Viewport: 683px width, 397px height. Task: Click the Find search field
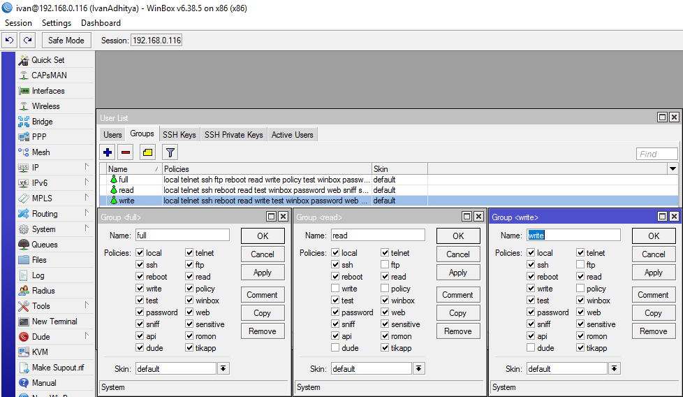point(657,154)
